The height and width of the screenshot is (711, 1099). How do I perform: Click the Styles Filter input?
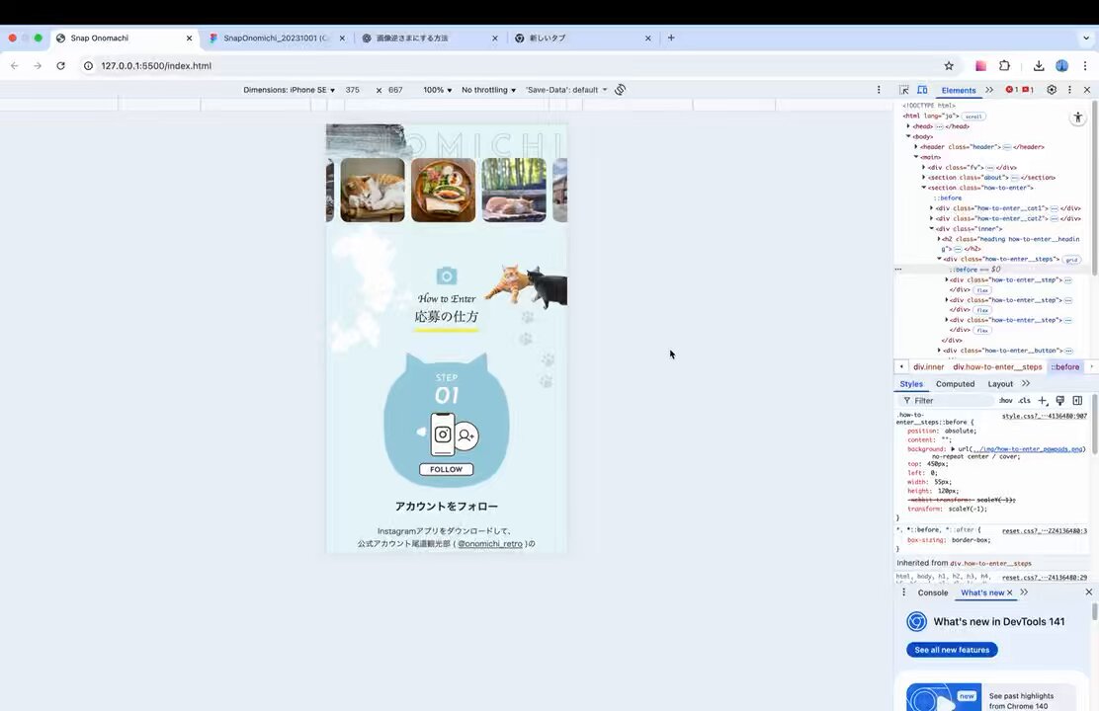pyautogui.click(x=951, y=401)
